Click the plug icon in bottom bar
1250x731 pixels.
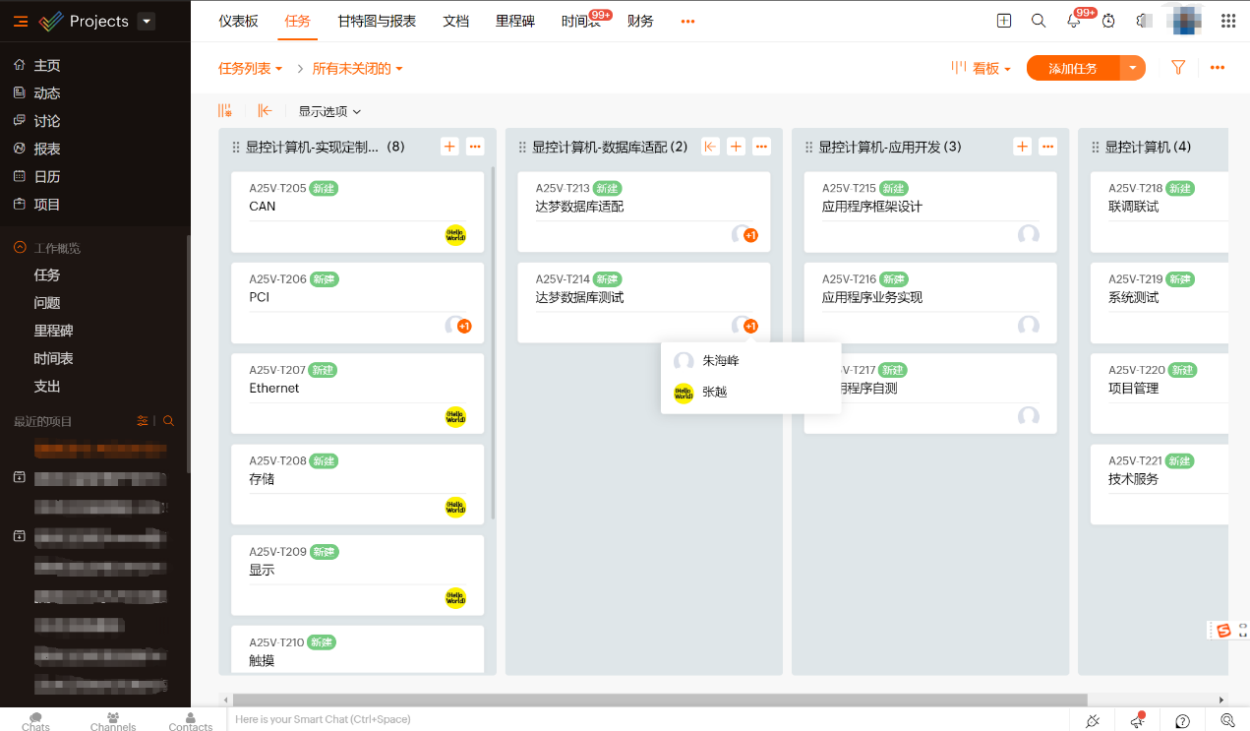(x=1093, y=720)
